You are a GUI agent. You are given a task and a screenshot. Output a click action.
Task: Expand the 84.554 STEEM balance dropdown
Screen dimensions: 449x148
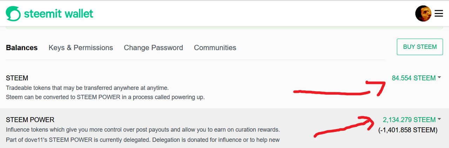pyautogui.click(x=414, y=78)
